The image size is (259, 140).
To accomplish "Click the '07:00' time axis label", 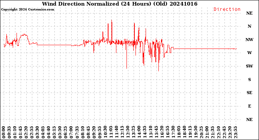I will point(72,132).
